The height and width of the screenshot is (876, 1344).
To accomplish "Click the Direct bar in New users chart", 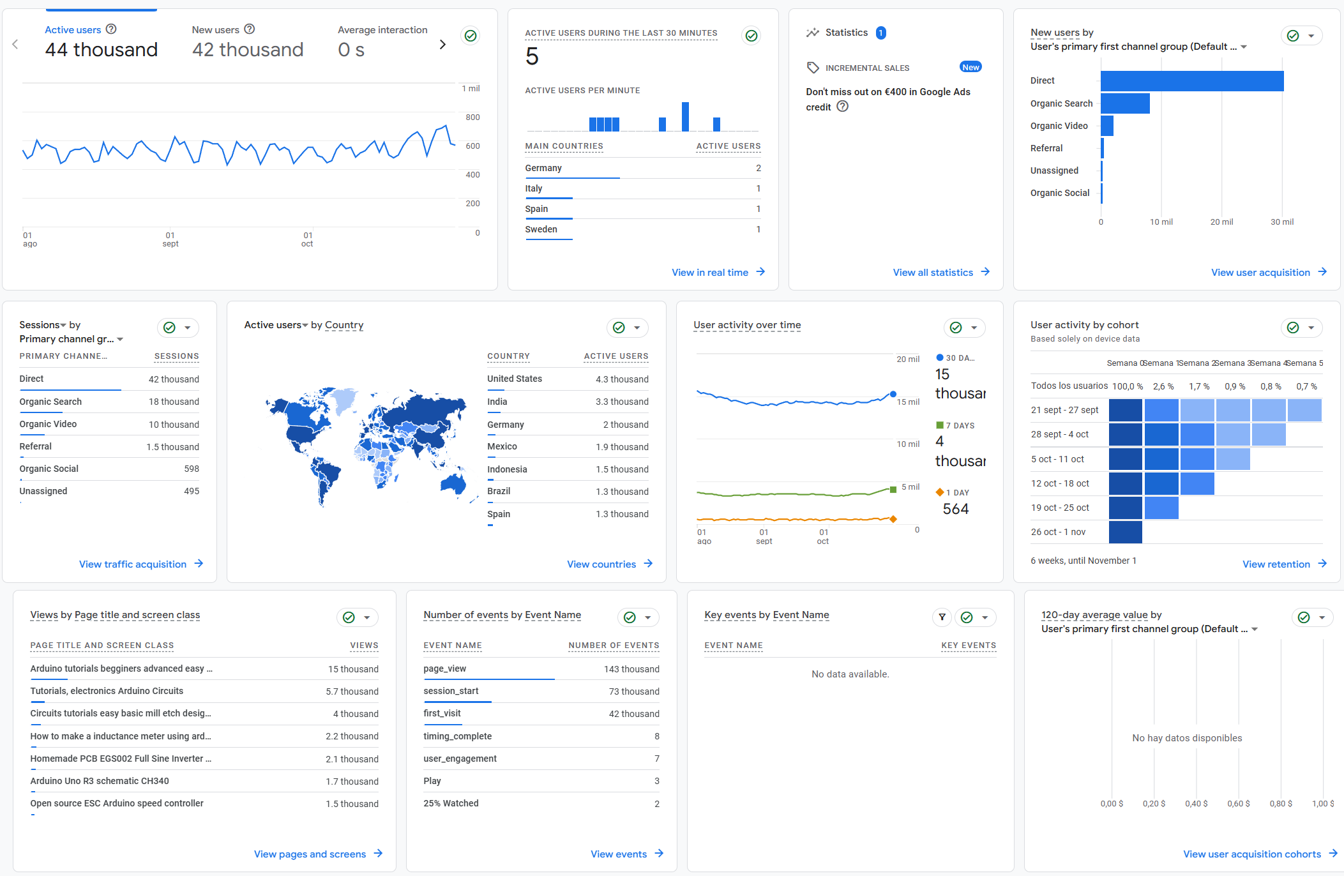I will point(1191,81).
